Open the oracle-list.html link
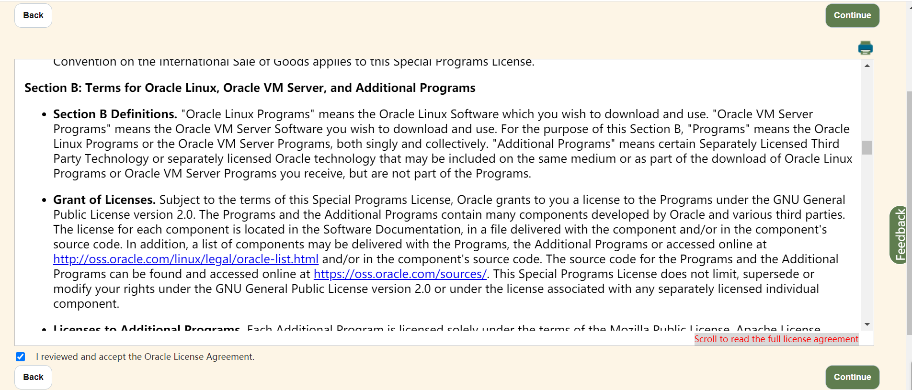912x390 pixels. (186, 259)
